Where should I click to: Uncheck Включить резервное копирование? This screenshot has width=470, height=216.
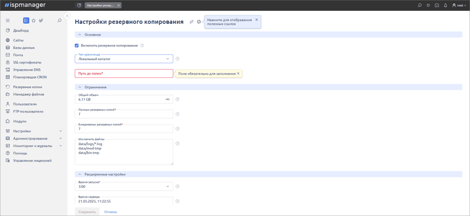(77, 45)
